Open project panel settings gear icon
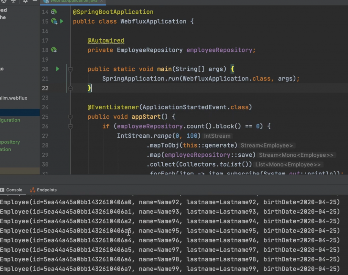 click(25, 1)
